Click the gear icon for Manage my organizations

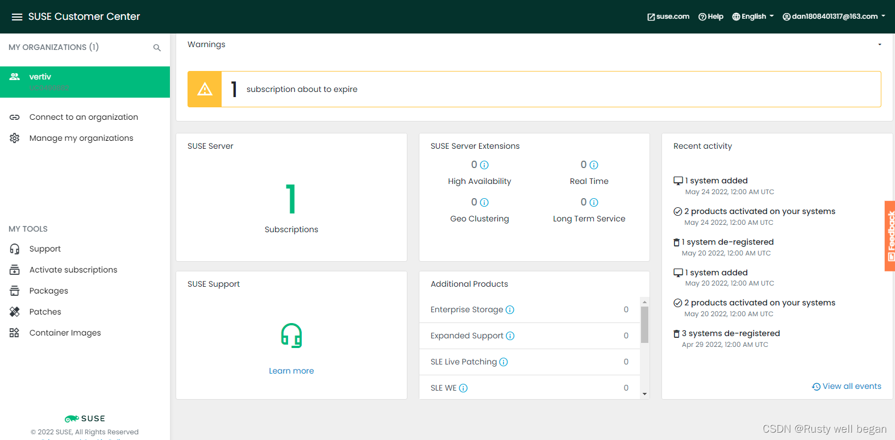tap(15, 138)
